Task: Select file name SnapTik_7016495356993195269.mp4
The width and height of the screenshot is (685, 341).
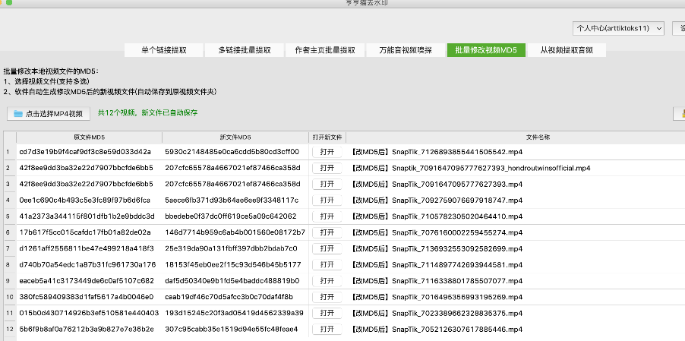Action: tap(457, 297)
